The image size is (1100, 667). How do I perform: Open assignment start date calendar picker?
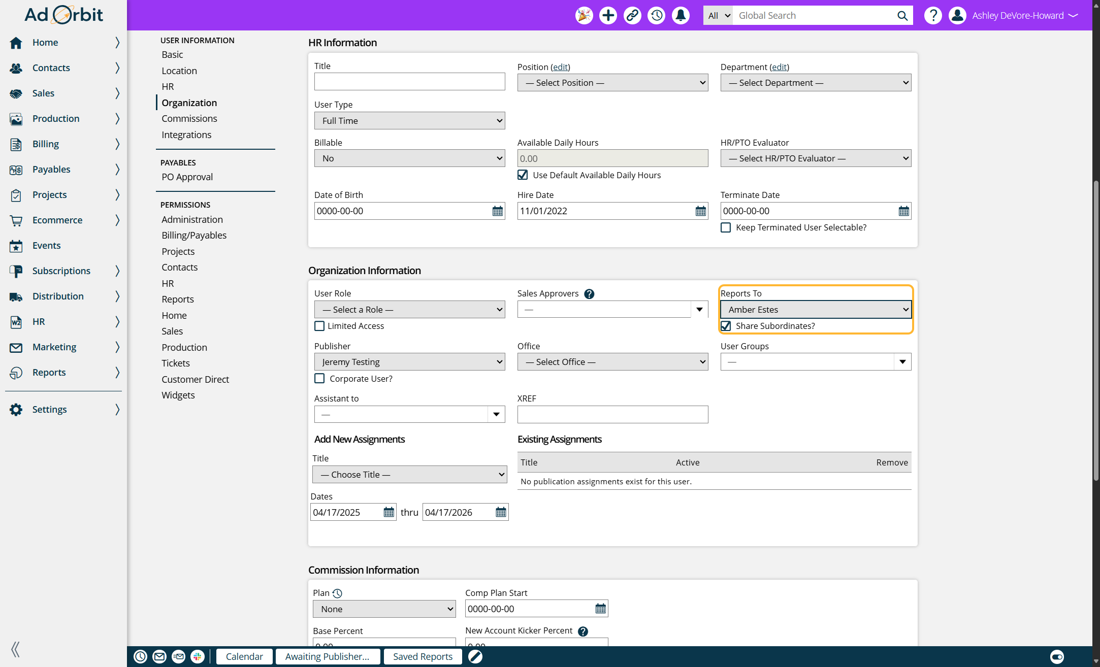tap(389, 512)
